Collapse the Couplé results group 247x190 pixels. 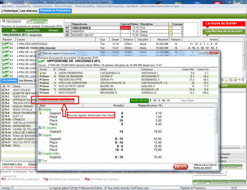(40, 135)
